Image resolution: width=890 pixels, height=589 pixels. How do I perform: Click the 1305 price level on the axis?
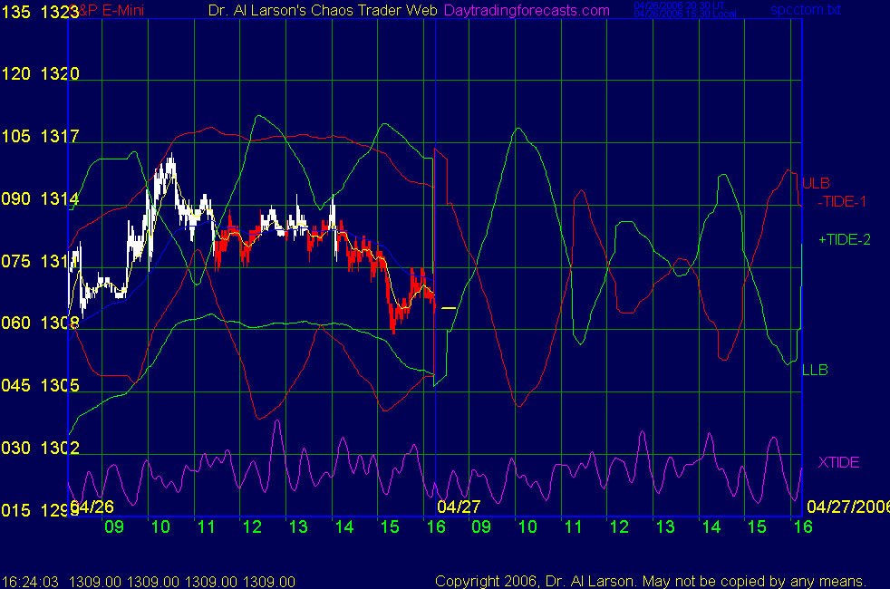pos(60,386)
